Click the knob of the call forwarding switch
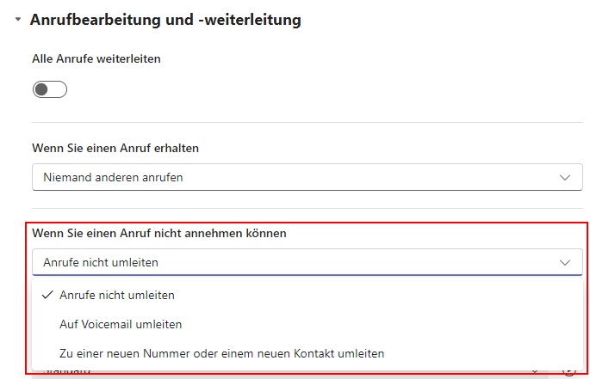The image size is (590, 379). [x=41, y=89]
